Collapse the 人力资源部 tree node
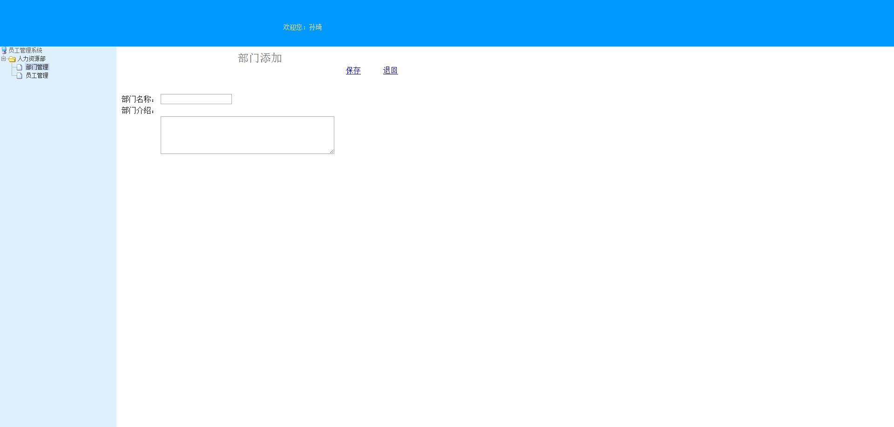This screenshot has height=427, width=894. click(x=4, y=59)
